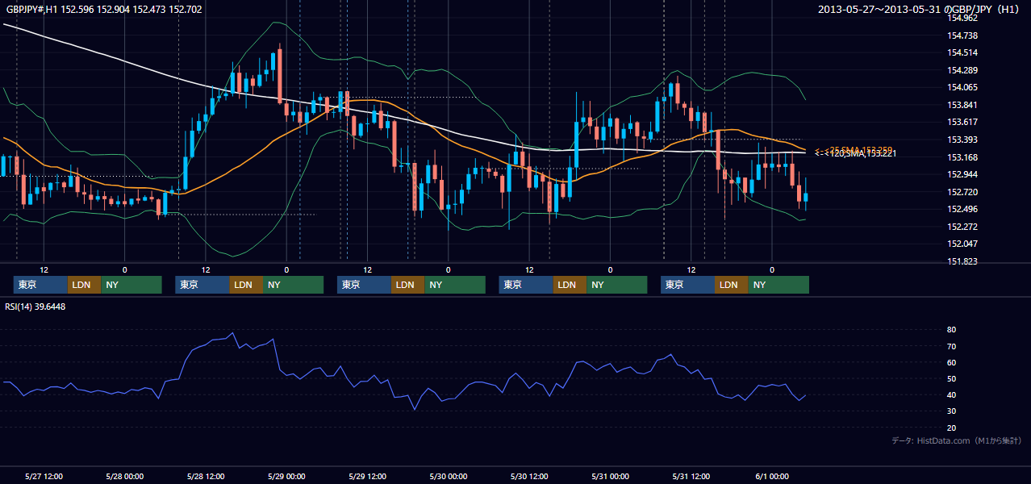The height and width of the screenshot is (484, 1031).
Task: Click the 5/29 12:00 time axis label
Action: 368,477
